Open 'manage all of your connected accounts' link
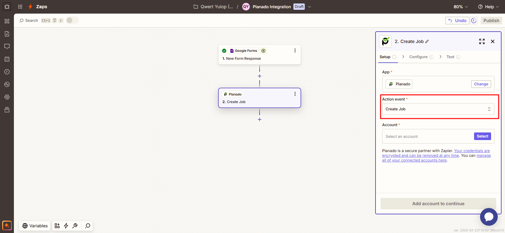 pyautogui.click(x=436, y=158)
